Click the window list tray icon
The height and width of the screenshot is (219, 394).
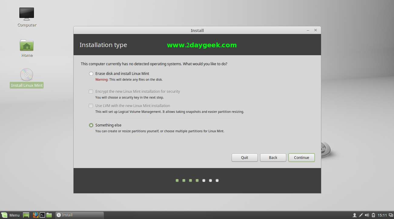[391, 215]
